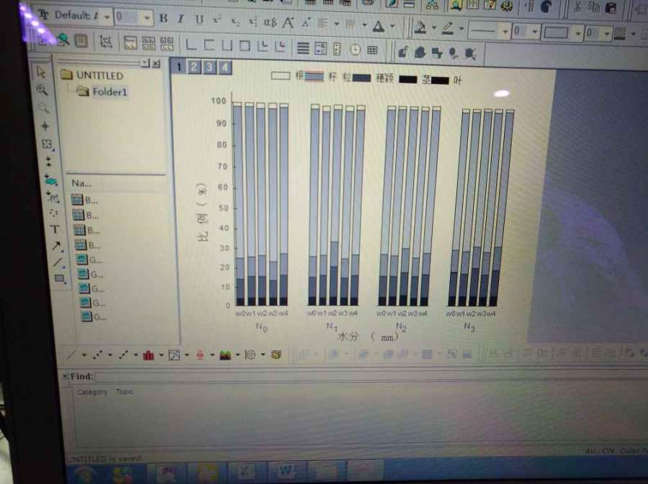Select the Zoom In tool
Image resolution: width=648 pixels, height=484 pixels.
coord(42,90)
